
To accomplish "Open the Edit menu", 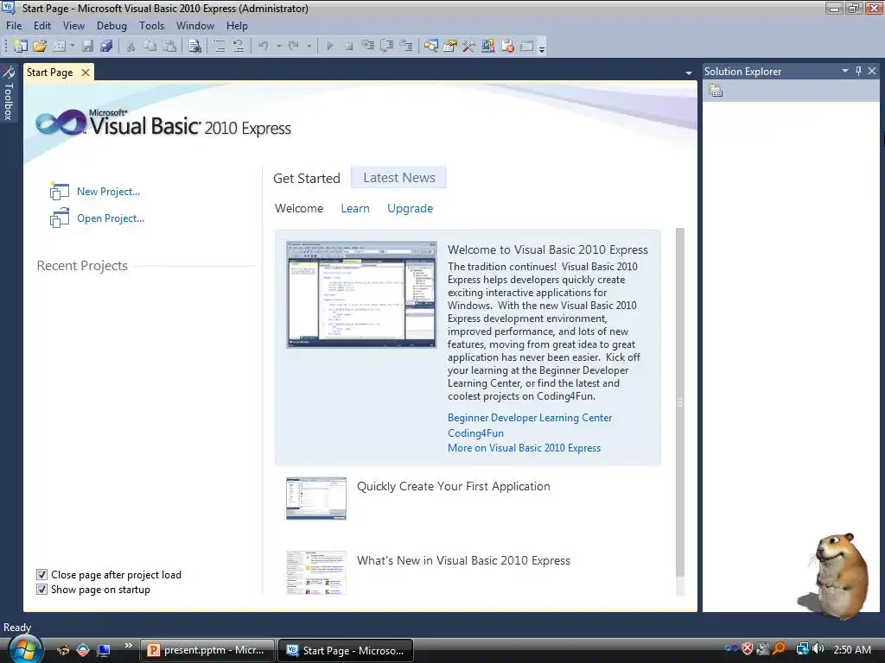I will tap(42, 26).
